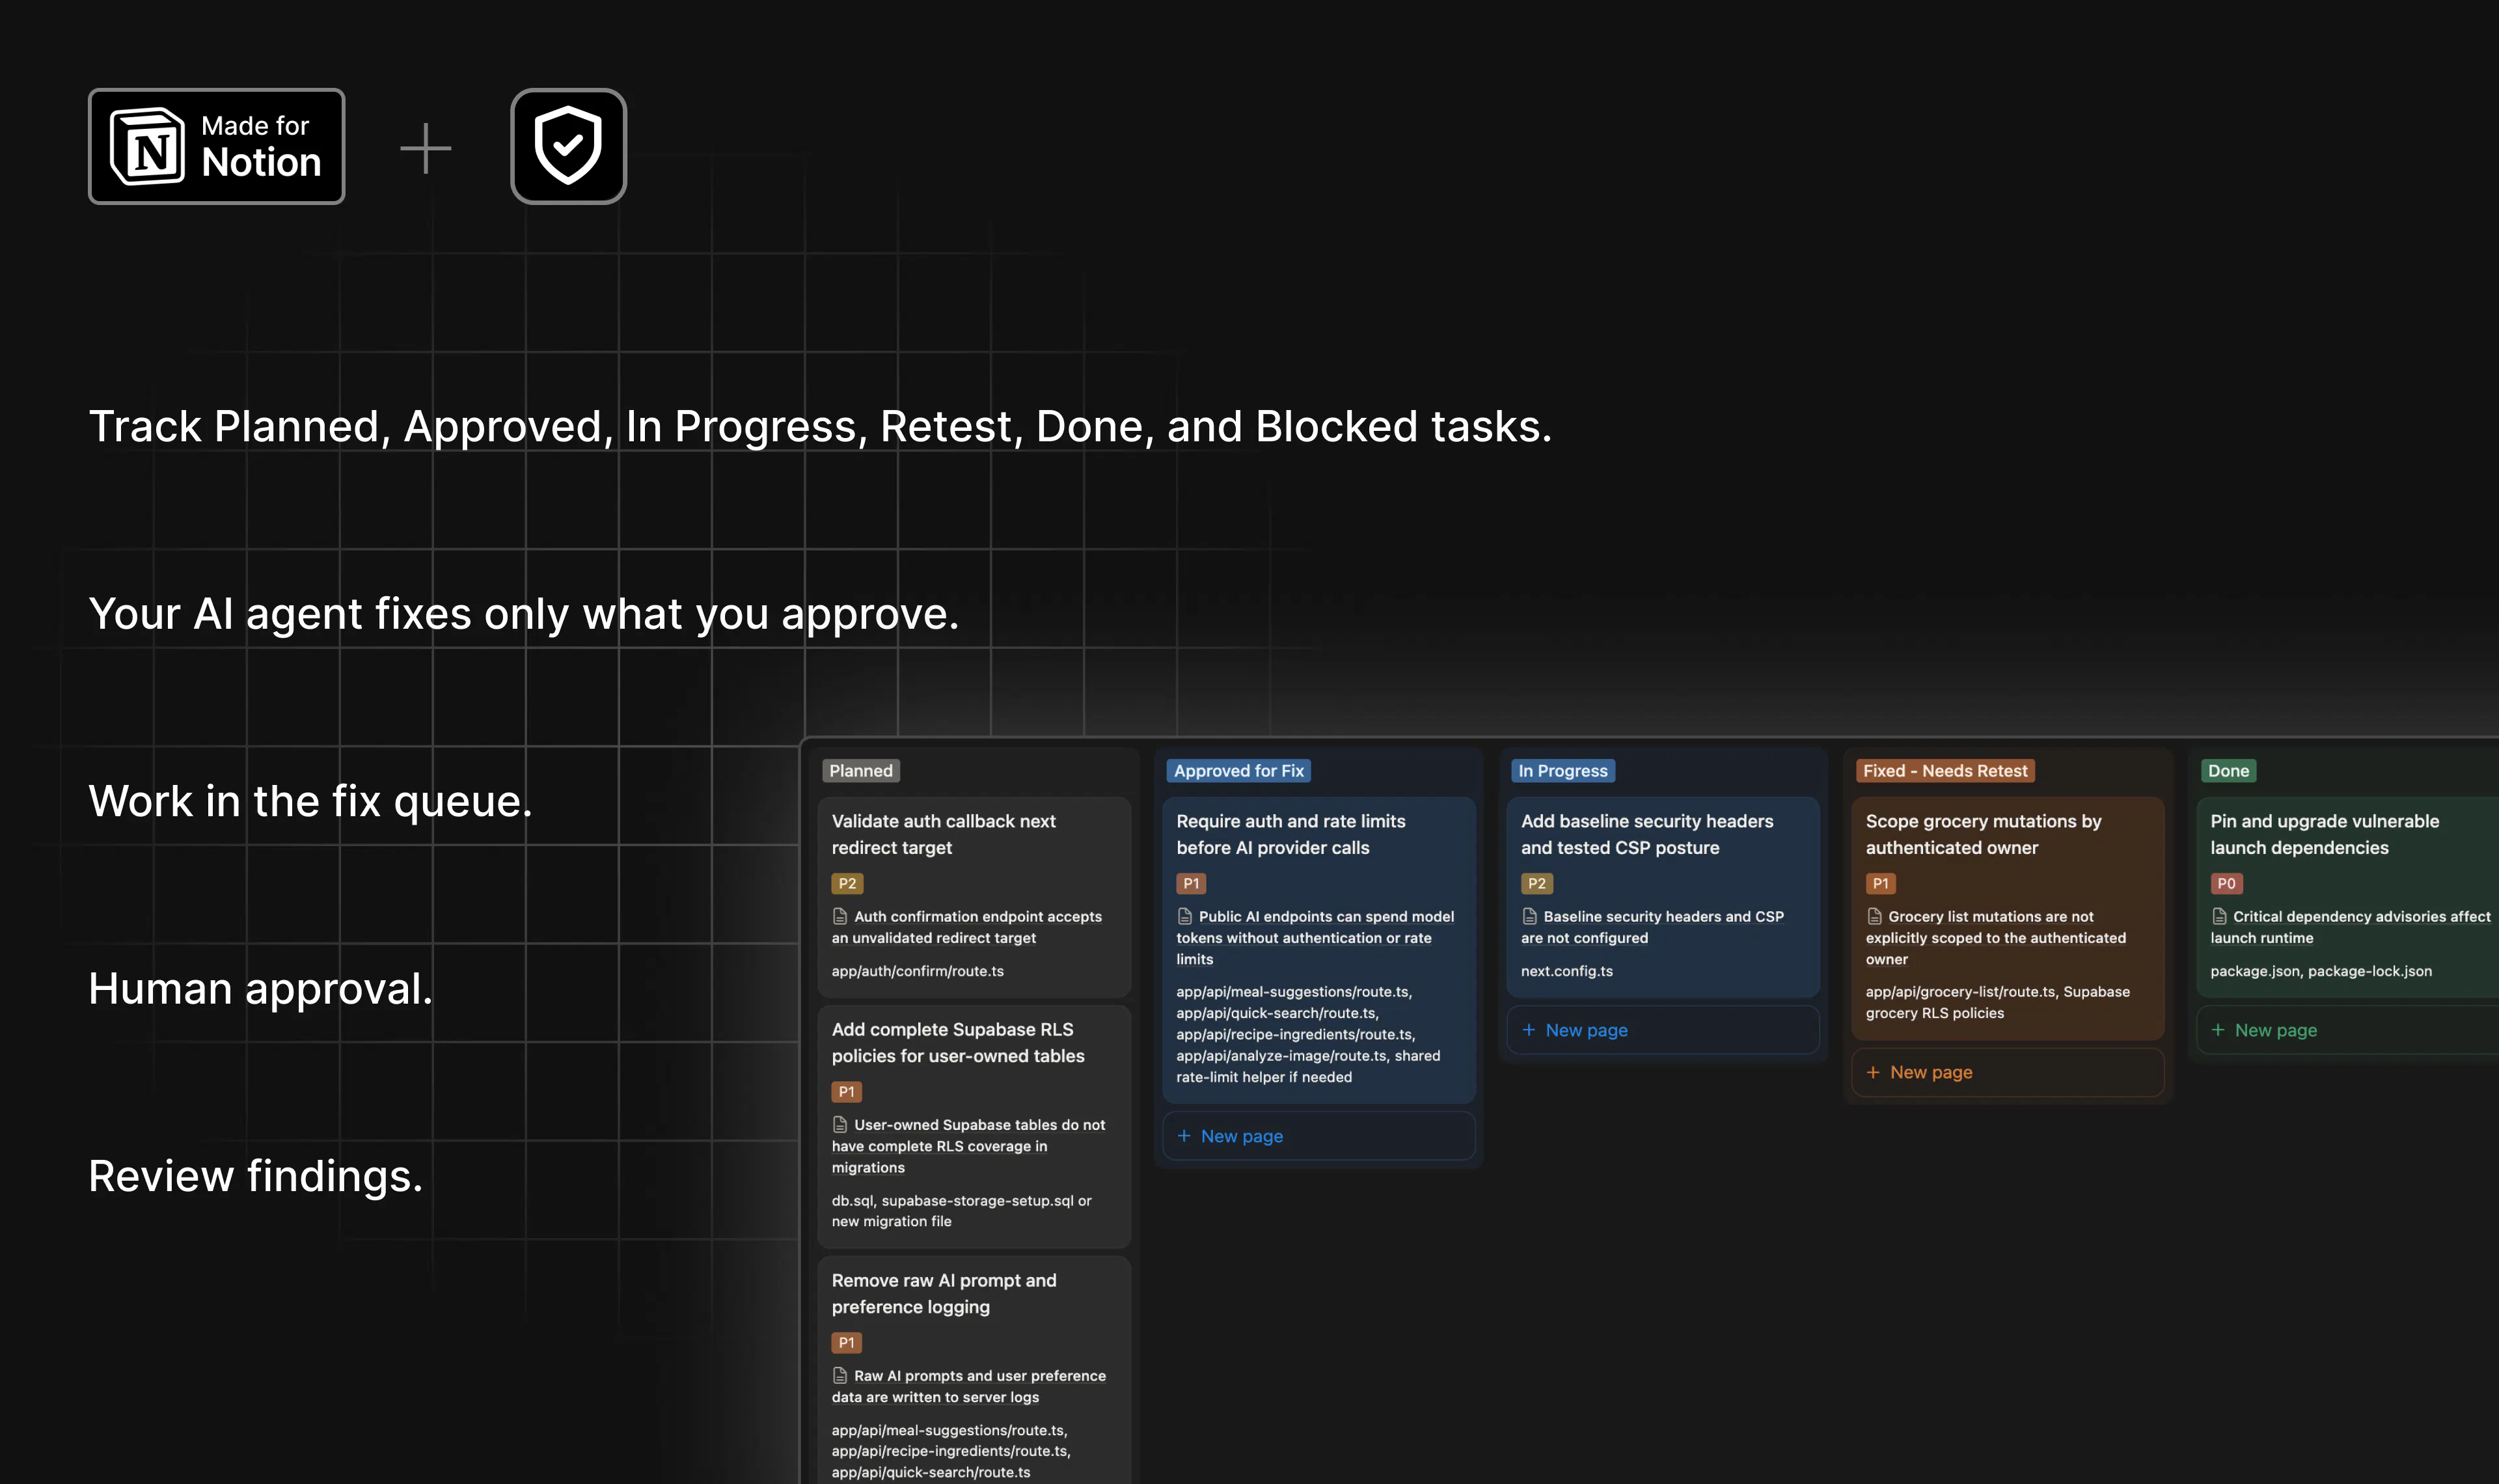Click P2 tag on baseline security headers card
The height and width of the screenshot is (1484, 2499).
pyautogui.click(x=1536, y=884)
